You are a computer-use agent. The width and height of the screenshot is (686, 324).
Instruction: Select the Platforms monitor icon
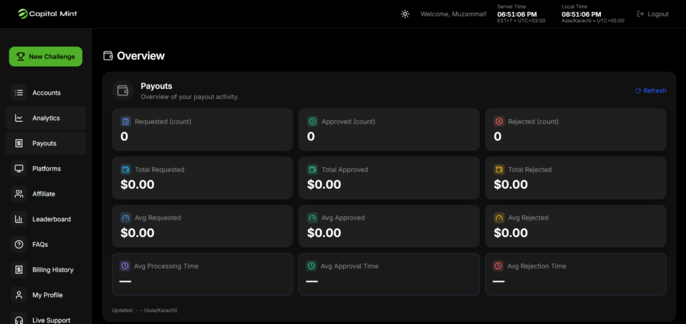point(19,169)
